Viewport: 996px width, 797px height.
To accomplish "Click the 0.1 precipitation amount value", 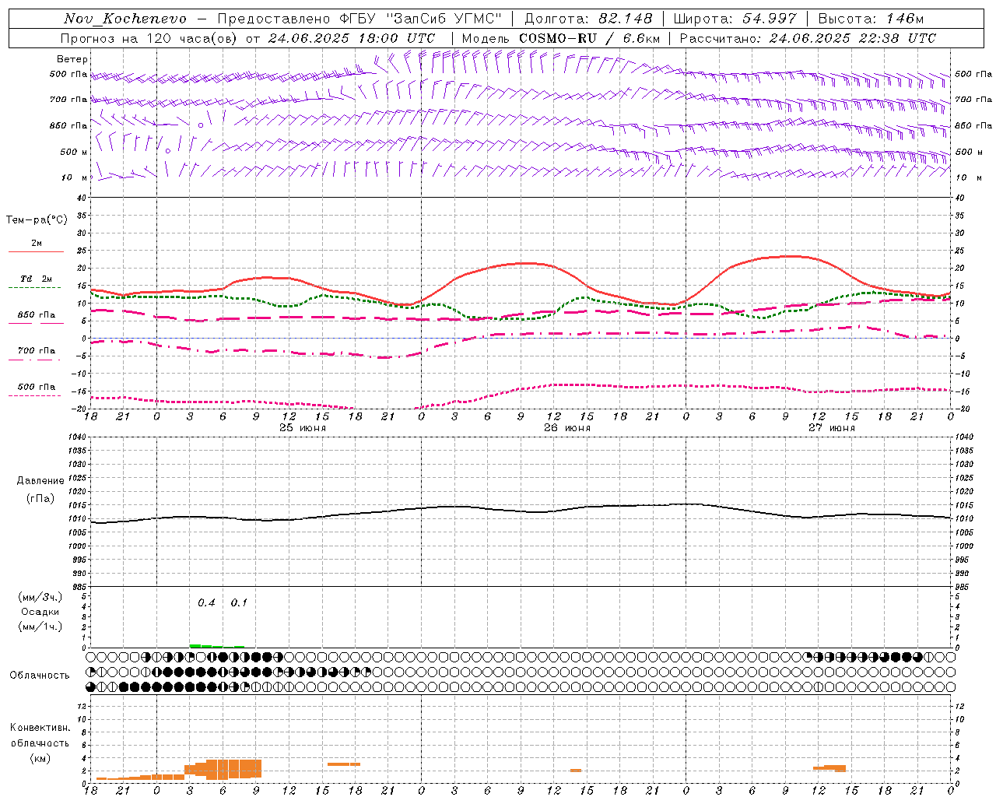I will pos(239,602).
